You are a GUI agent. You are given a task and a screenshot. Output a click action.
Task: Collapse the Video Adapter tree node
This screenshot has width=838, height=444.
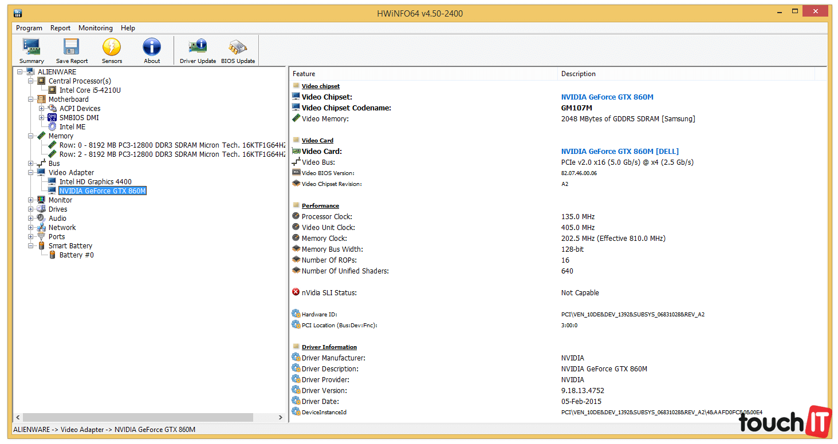coord(31,173)
